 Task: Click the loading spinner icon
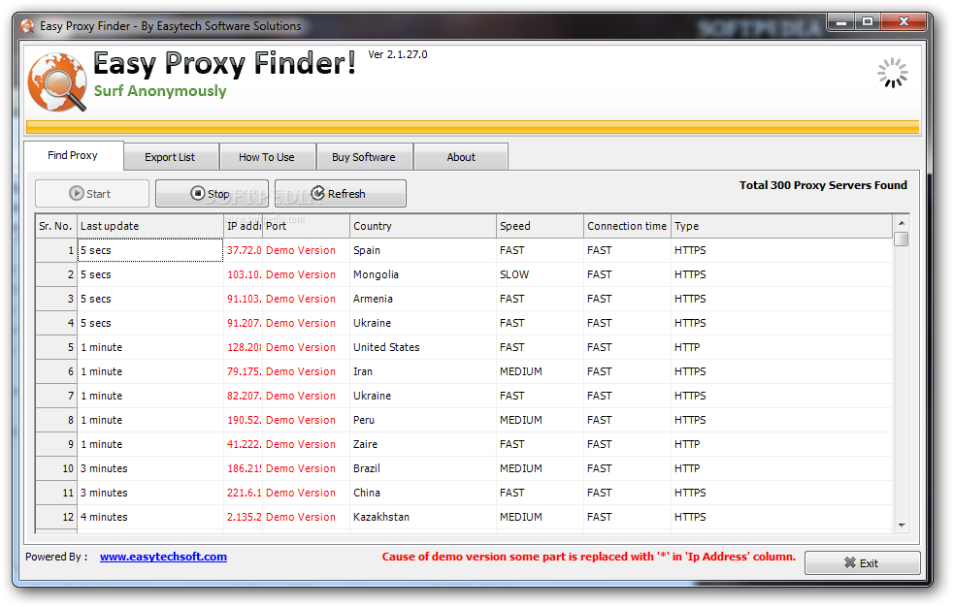892,73
